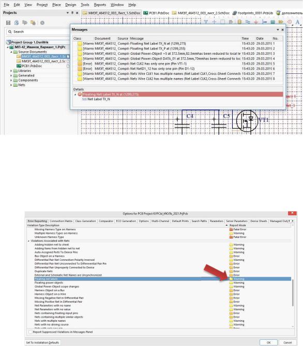Open the Tools menu
The width and height of the screenshot is (303, 346).
pos(85,5)
